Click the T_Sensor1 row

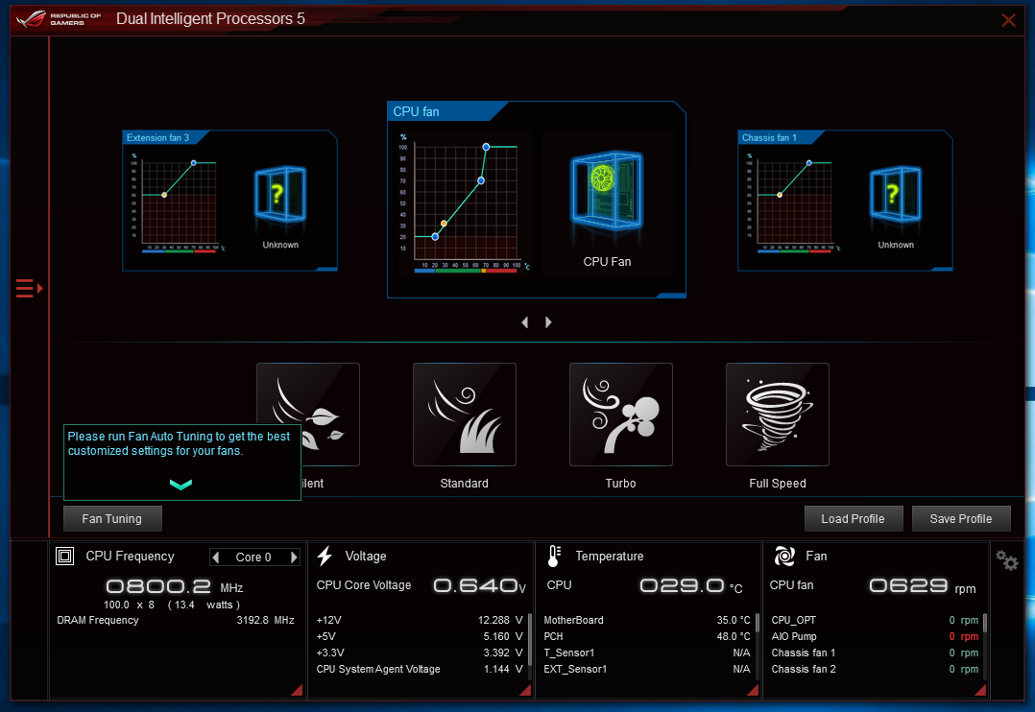click(647, 653)
